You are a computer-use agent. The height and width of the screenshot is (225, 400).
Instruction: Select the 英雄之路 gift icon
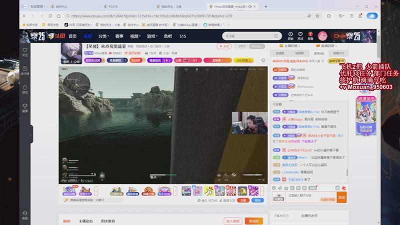tap(148, 191)
